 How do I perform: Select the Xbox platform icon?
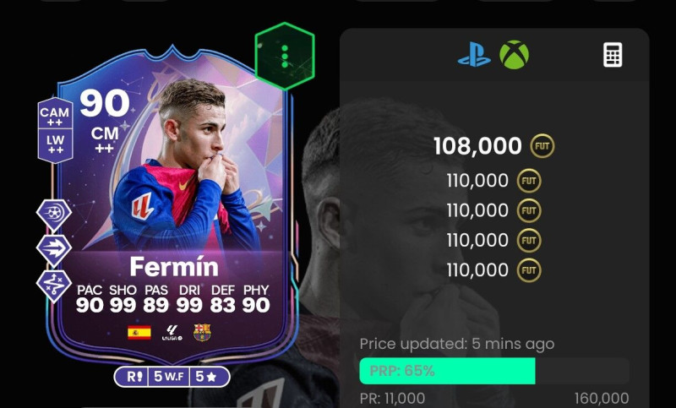(515, 55)
